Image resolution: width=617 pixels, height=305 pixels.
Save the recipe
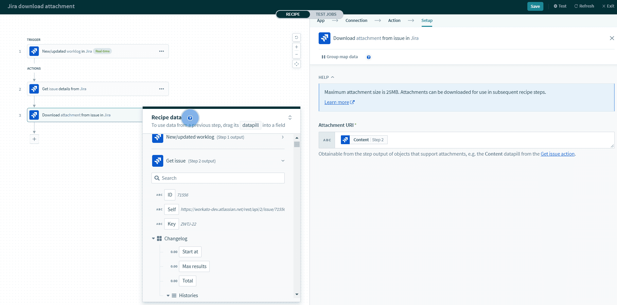pos(535,6)
